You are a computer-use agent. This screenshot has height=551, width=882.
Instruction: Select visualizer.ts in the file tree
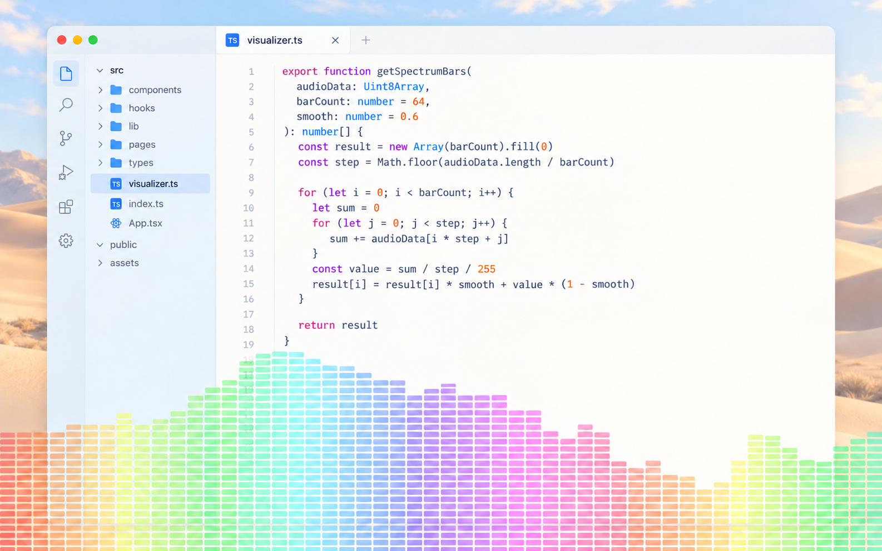(x=150, y=184)
